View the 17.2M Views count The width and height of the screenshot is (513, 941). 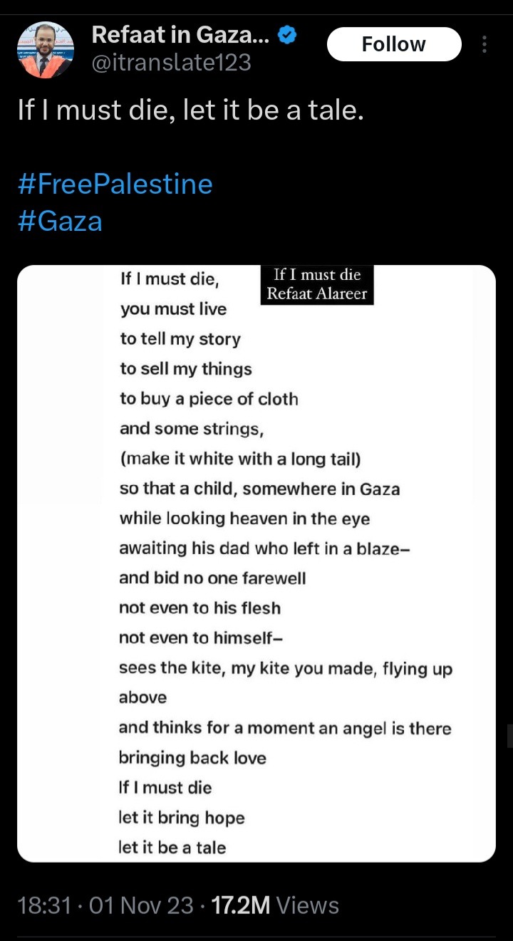[x=275, y=905]
